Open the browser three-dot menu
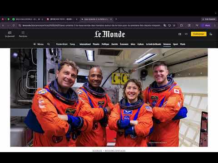 tap(215, 25)
